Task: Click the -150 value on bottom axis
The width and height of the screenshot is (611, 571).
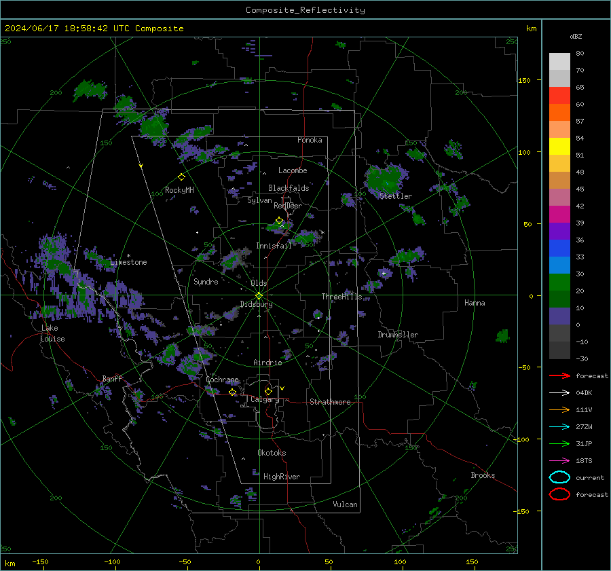Action: tap(40, 561)
